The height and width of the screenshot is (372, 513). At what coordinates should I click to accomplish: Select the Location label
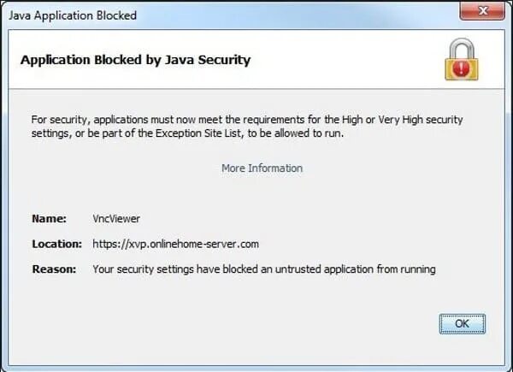(56, 244)
